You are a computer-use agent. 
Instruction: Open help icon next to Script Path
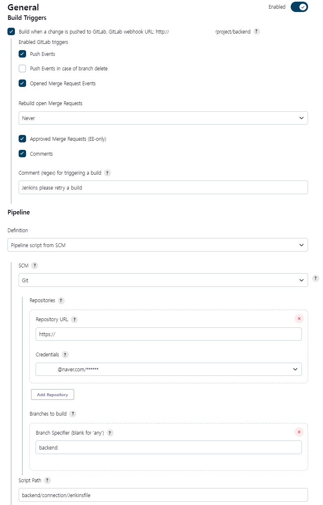coord(47,480)
